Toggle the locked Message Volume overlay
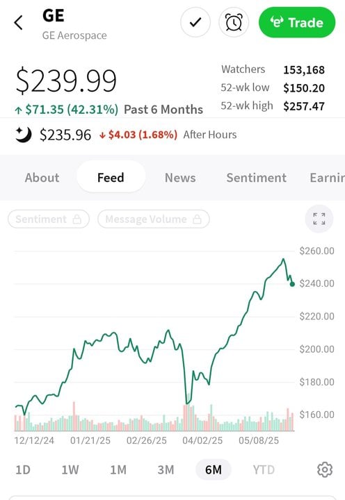This screenshot has height=500, width=345. pyautogui.click(x=153, y=219)
